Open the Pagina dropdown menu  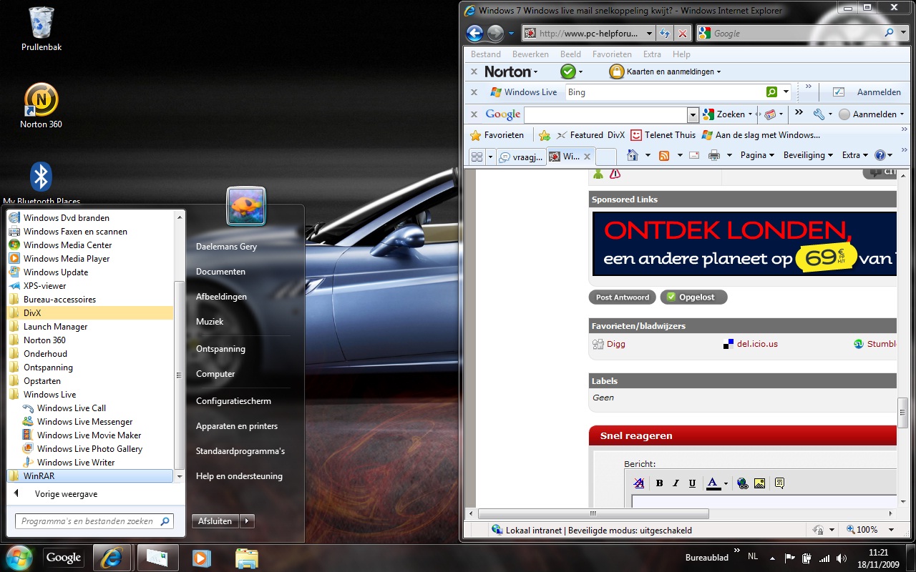tap(757, 155)
